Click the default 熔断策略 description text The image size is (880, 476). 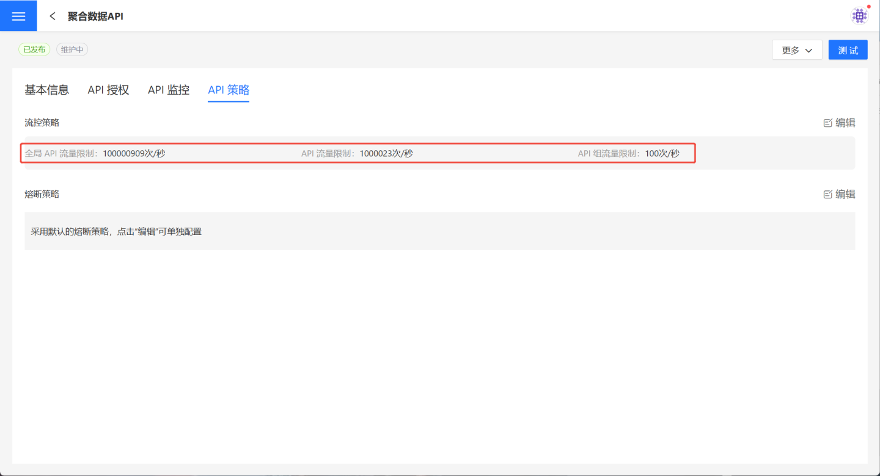coord(116,231)
